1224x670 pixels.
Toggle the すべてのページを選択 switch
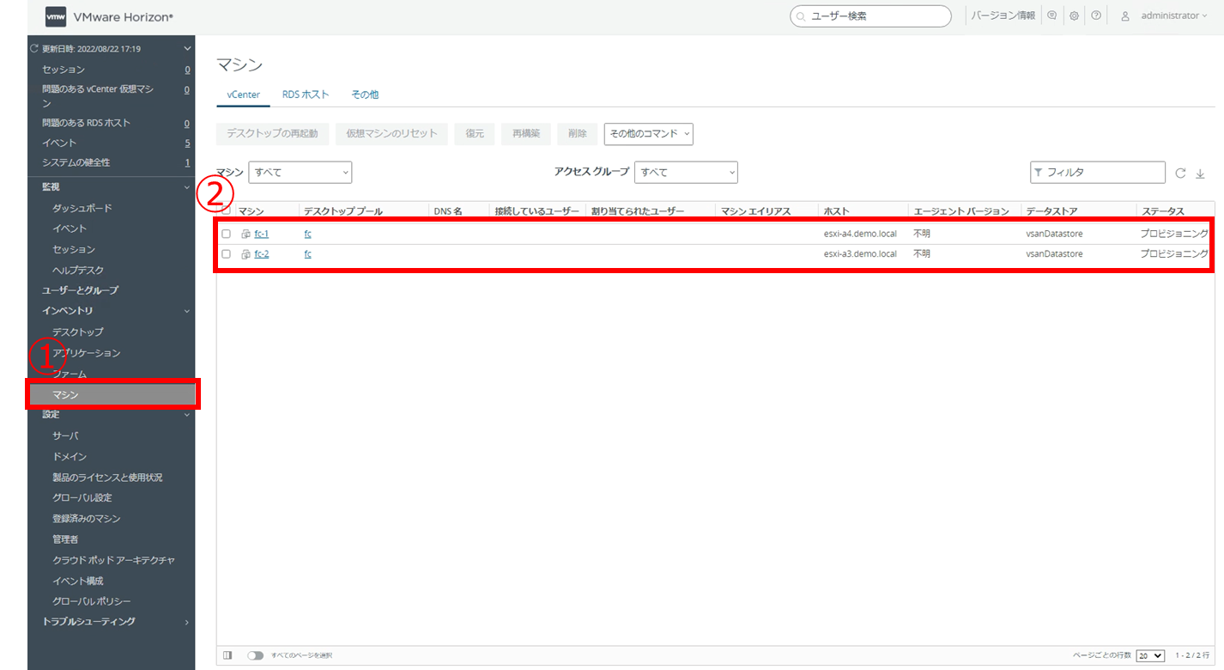point(255,655)
